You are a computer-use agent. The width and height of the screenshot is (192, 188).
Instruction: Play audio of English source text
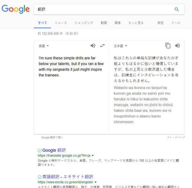[x=93, y=46]
